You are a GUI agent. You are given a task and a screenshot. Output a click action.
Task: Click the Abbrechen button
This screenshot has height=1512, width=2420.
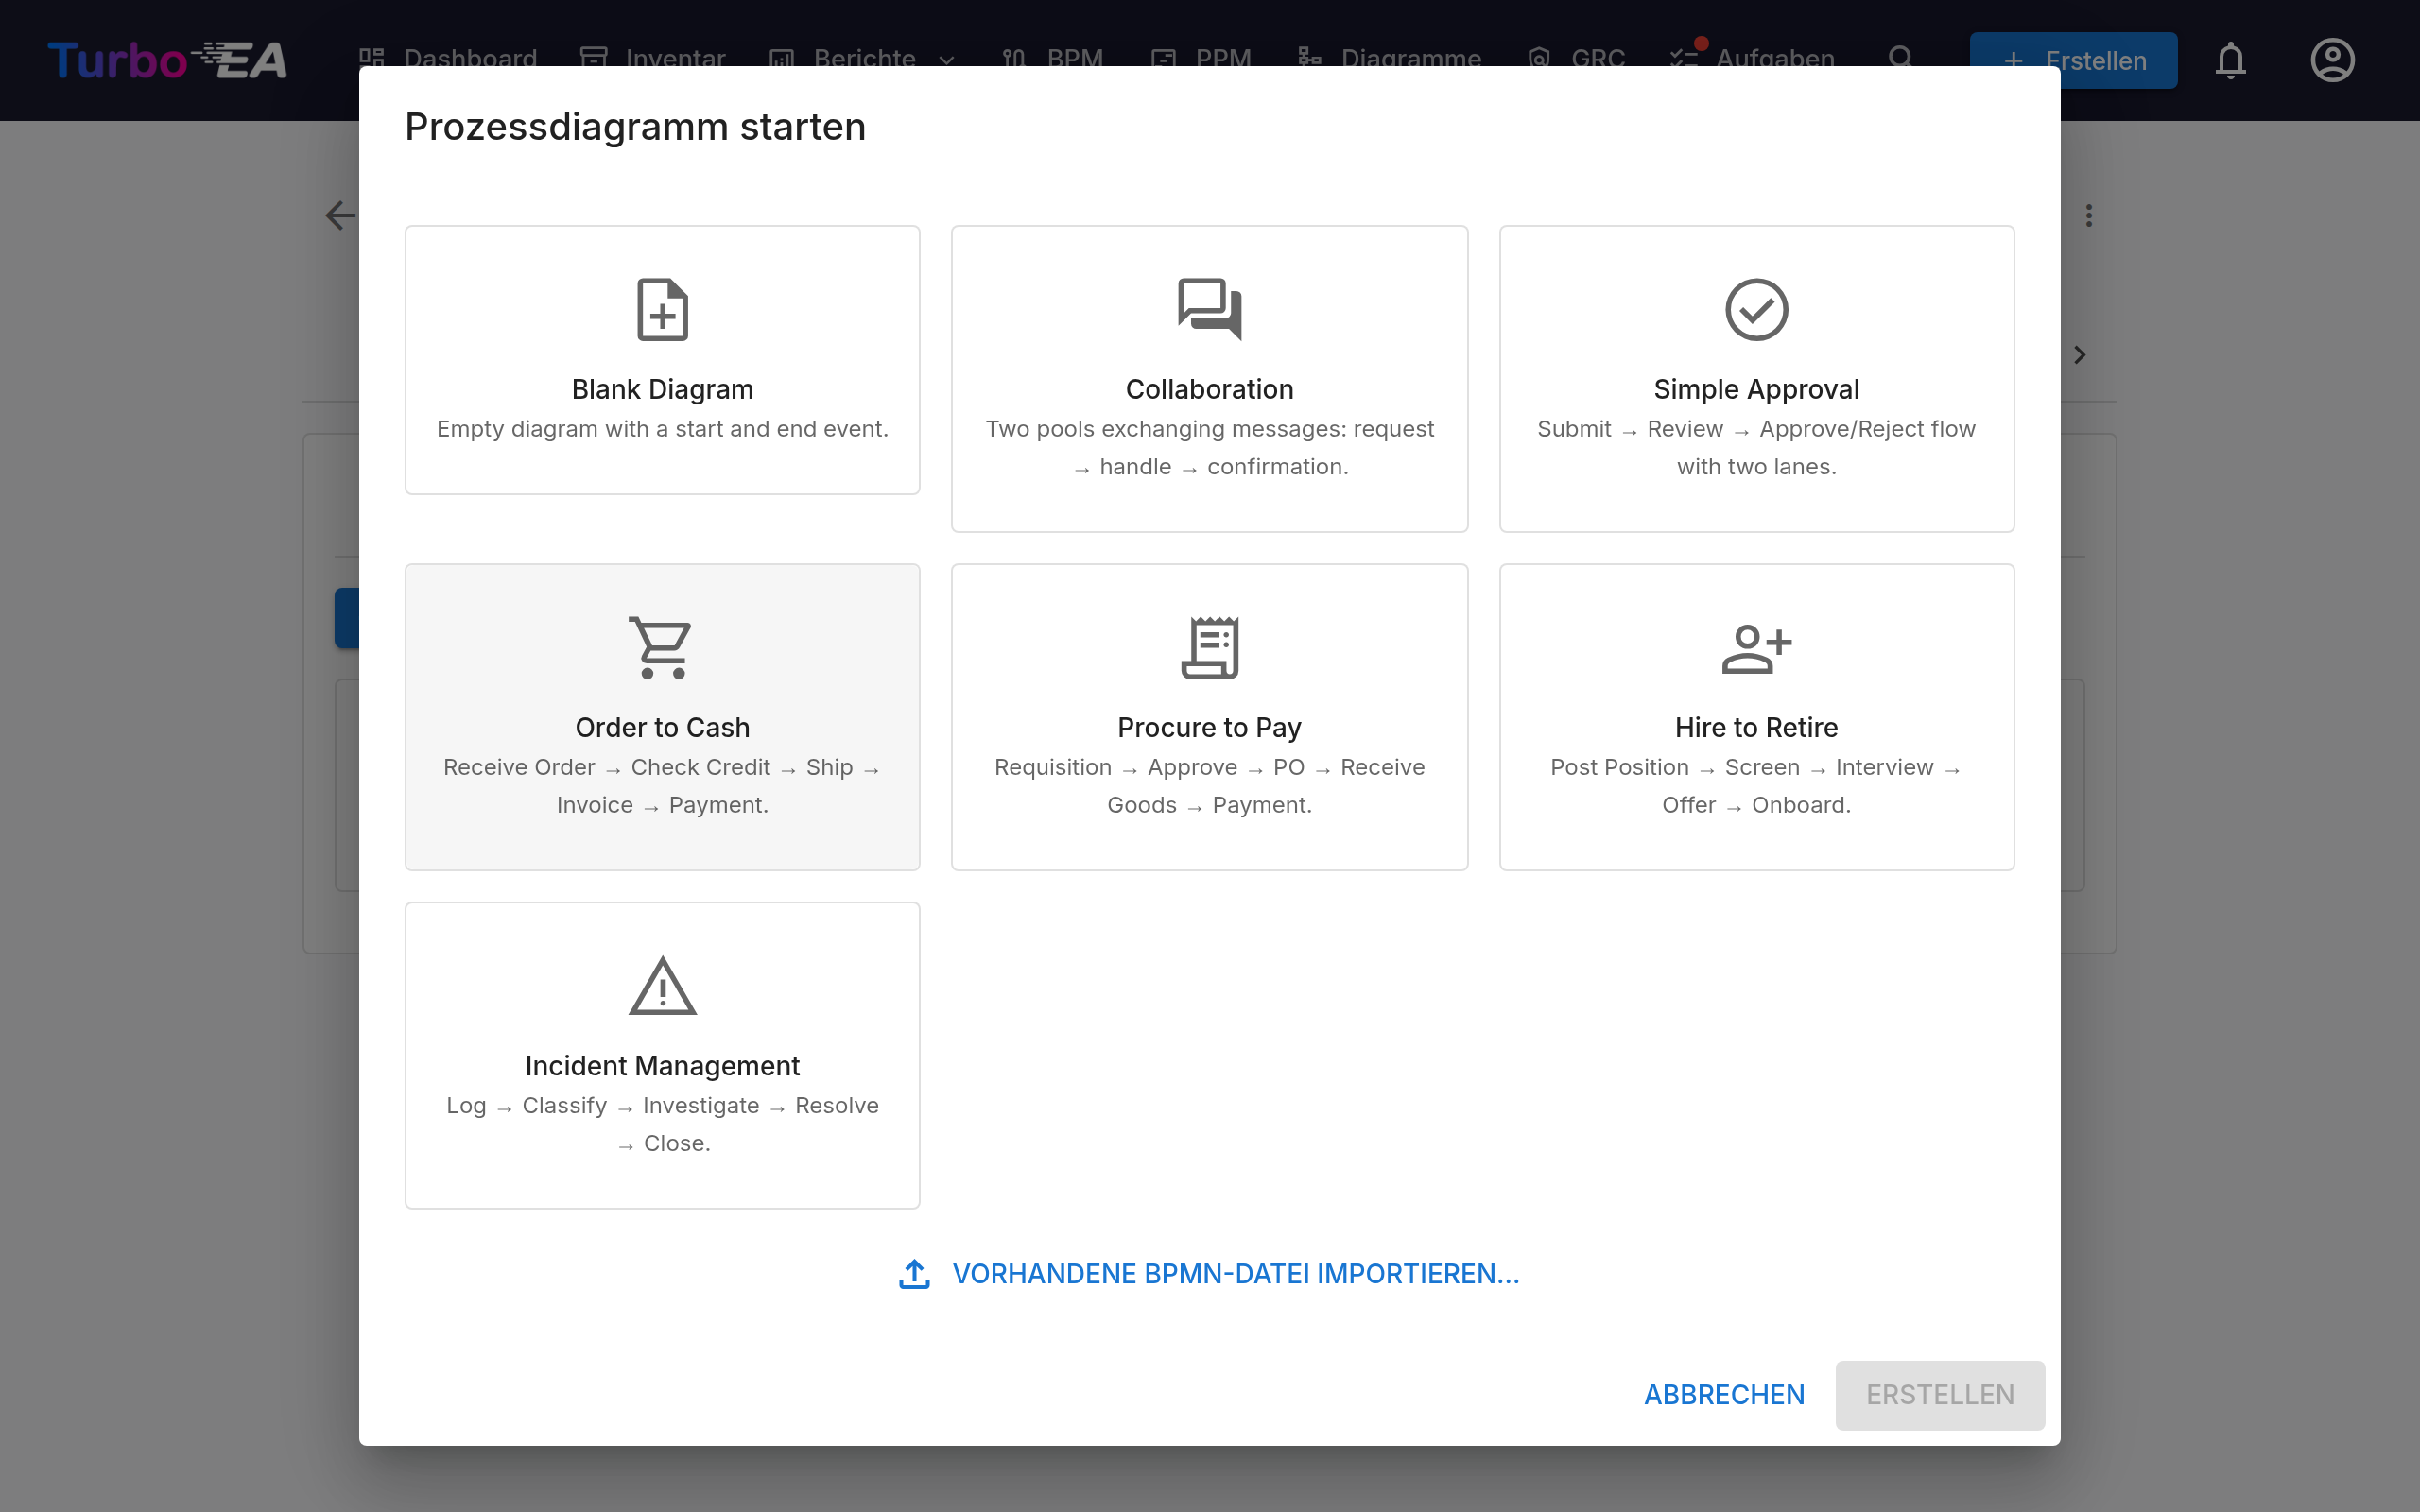pos(1724,1395)
